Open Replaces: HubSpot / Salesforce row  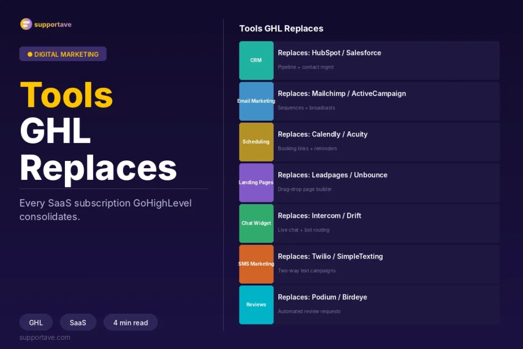369,60
